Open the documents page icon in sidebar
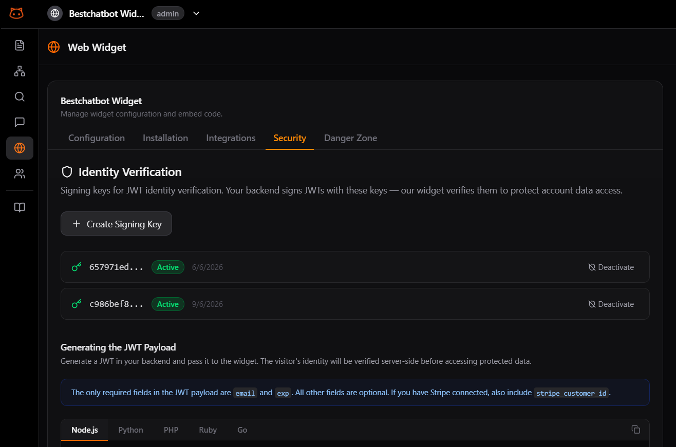Screen dimensions: 676x447 [20, 45]
